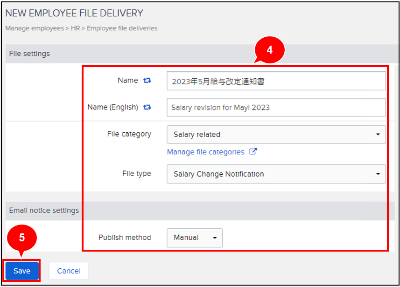Click the Name input field

coord(276,81)
